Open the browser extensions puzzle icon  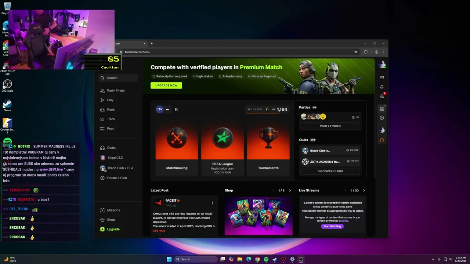(366, 52)
